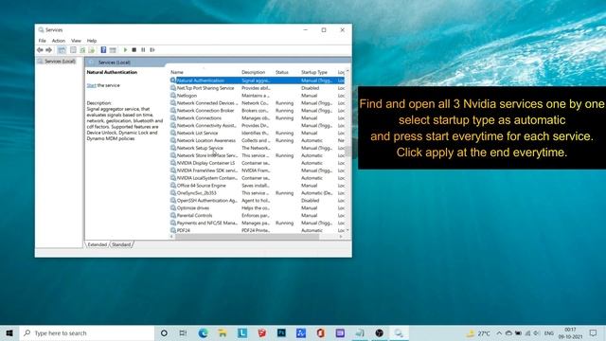
Task: Open the Office icon on taskbar
Action: click(x=320, y=332)
